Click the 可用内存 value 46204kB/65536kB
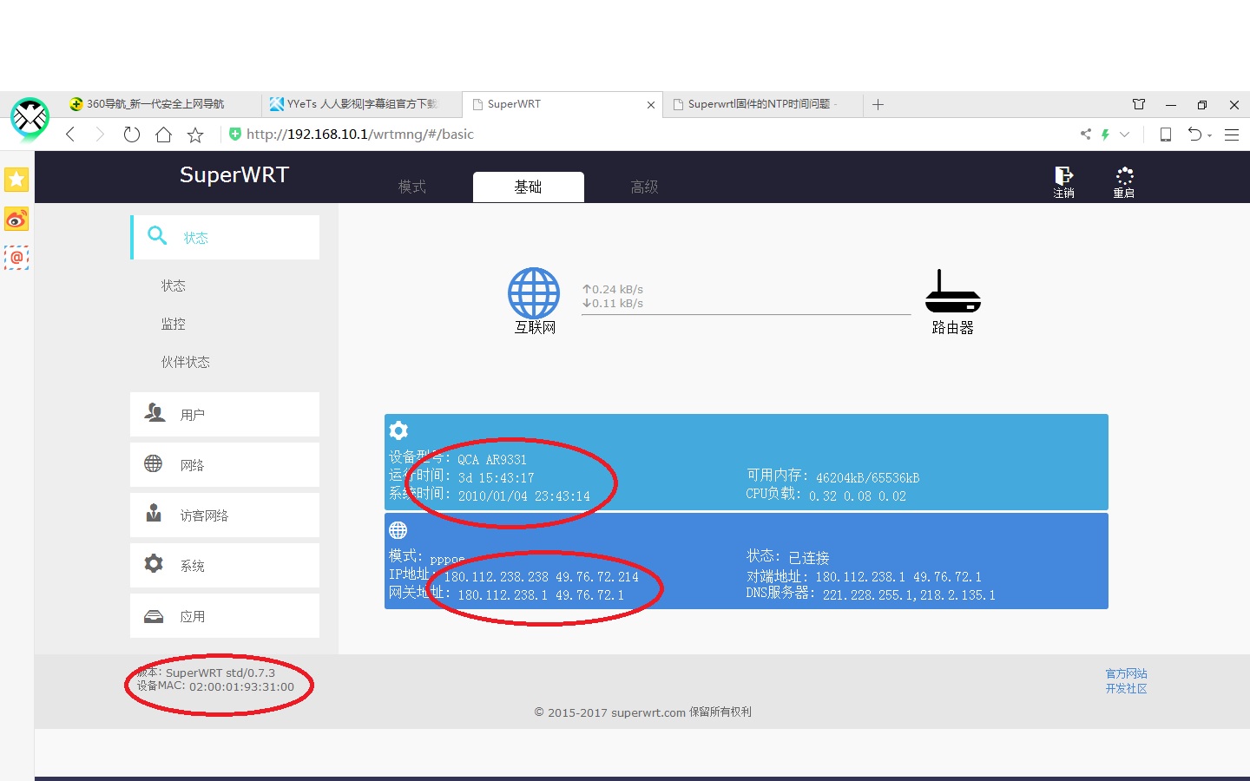The image size is (1250, 781). (867, 478)
